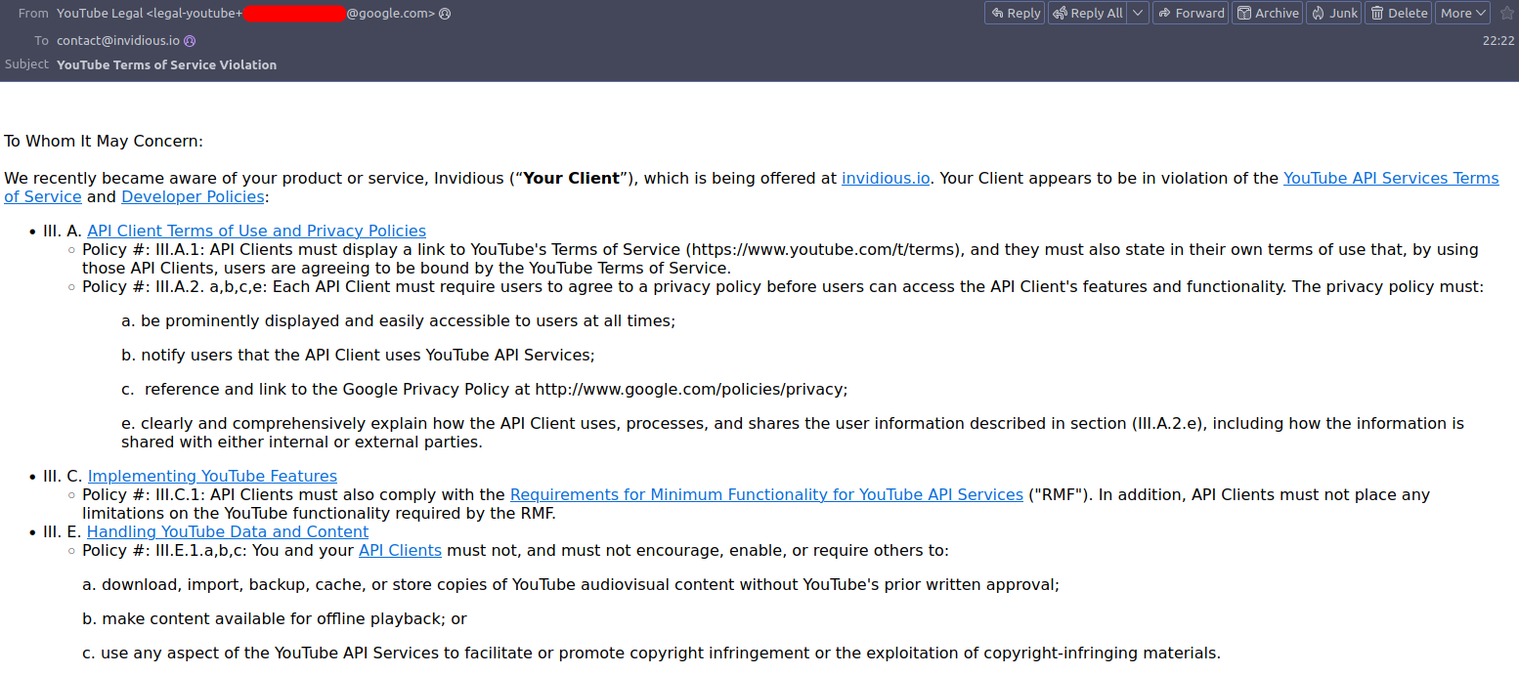
Task: Click recipient contact@invidious.io
Action: click(118, 41)
